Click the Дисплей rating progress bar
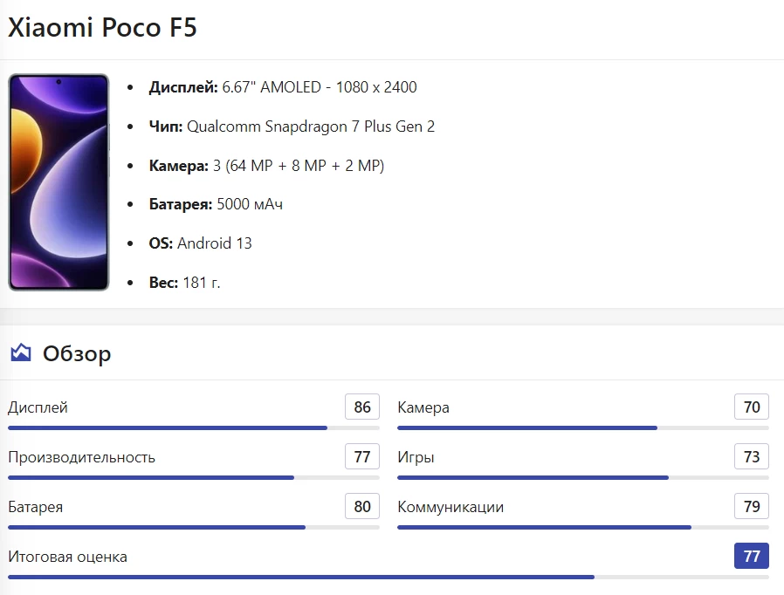 [x=194, y=427]
